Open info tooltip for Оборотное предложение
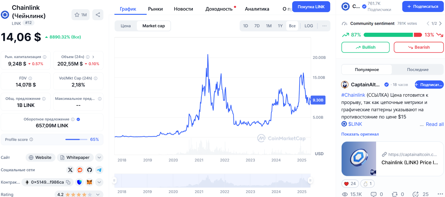The image size is (445, 197). pyautogui.click(x=73, y=119)
